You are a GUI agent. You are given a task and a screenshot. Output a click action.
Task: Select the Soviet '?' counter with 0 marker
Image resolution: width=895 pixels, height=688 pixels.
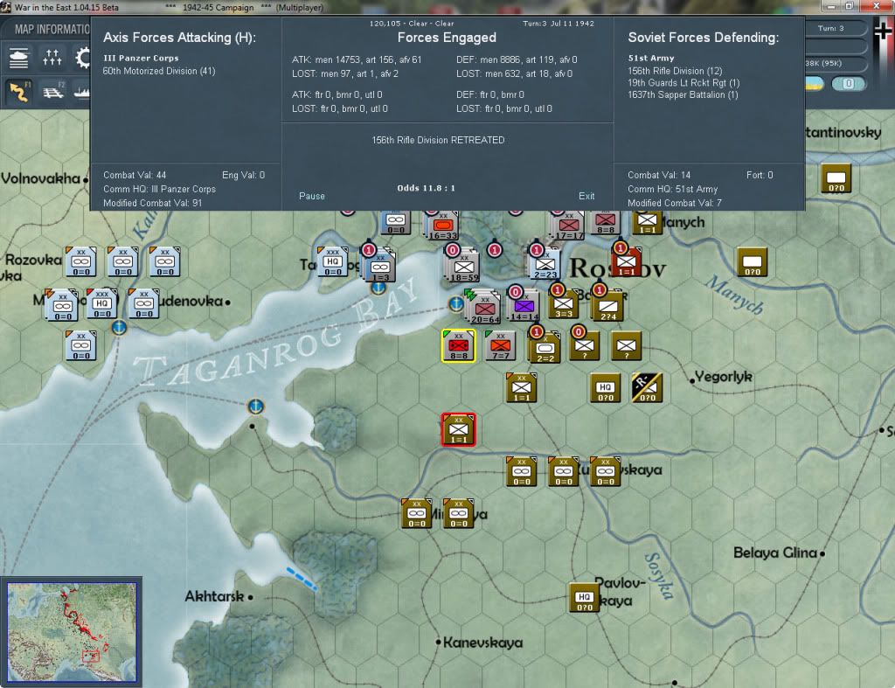coord(584,344)
